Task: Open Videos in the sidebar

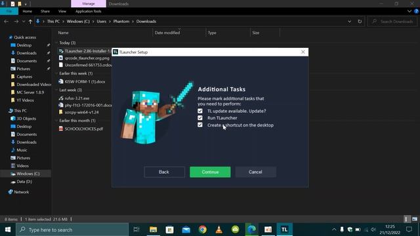Action: tap(22, 166)
